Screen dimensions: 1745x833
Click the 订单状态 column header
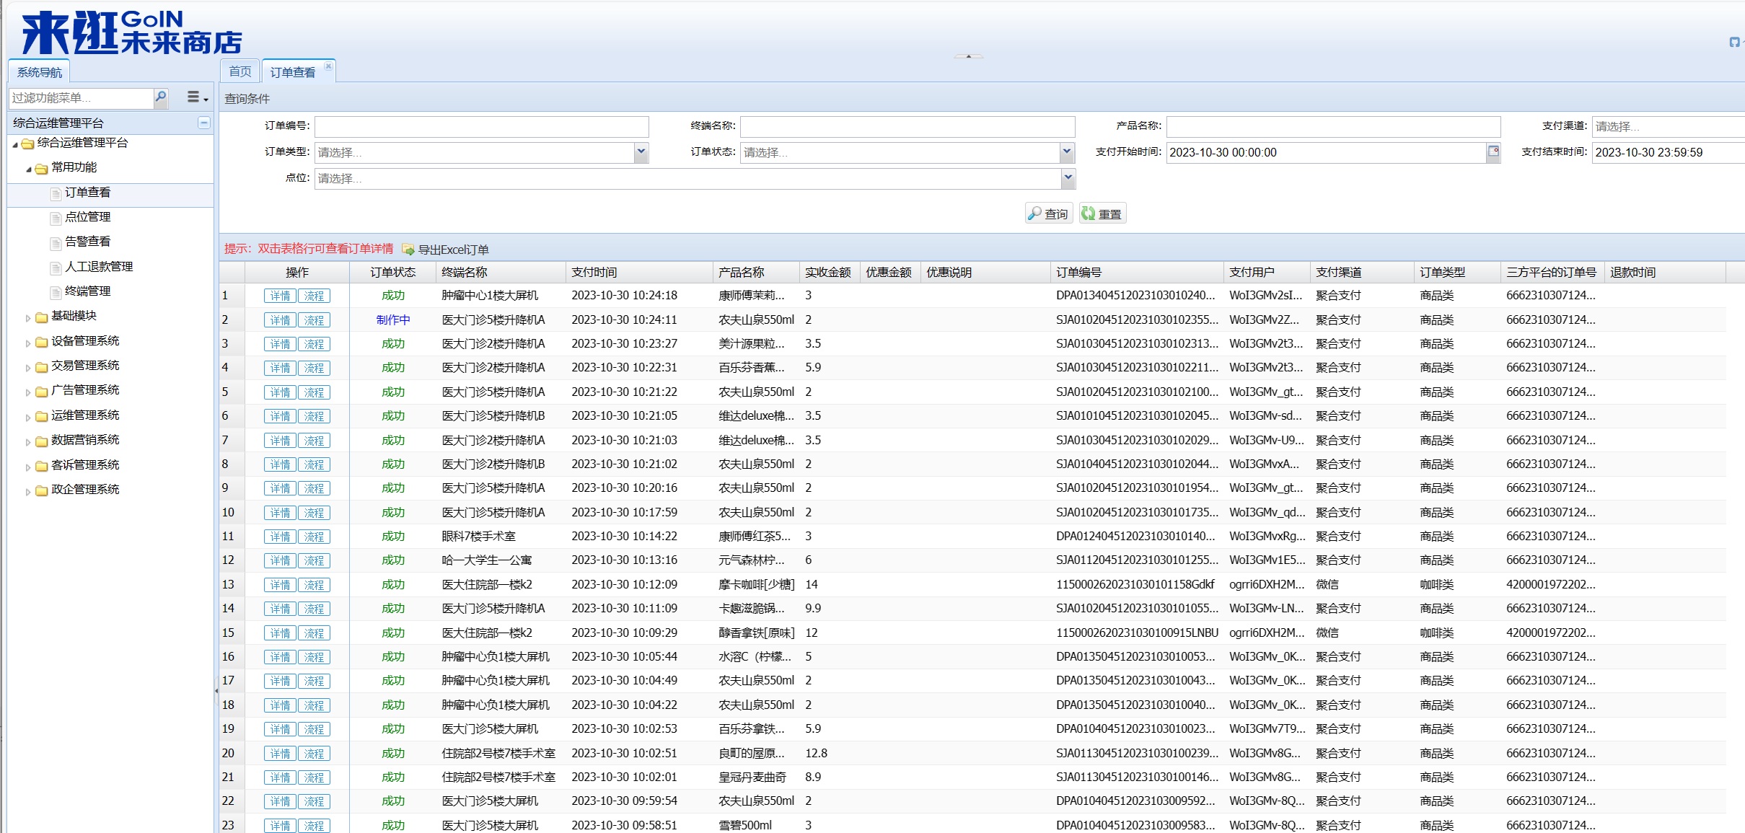392,272
